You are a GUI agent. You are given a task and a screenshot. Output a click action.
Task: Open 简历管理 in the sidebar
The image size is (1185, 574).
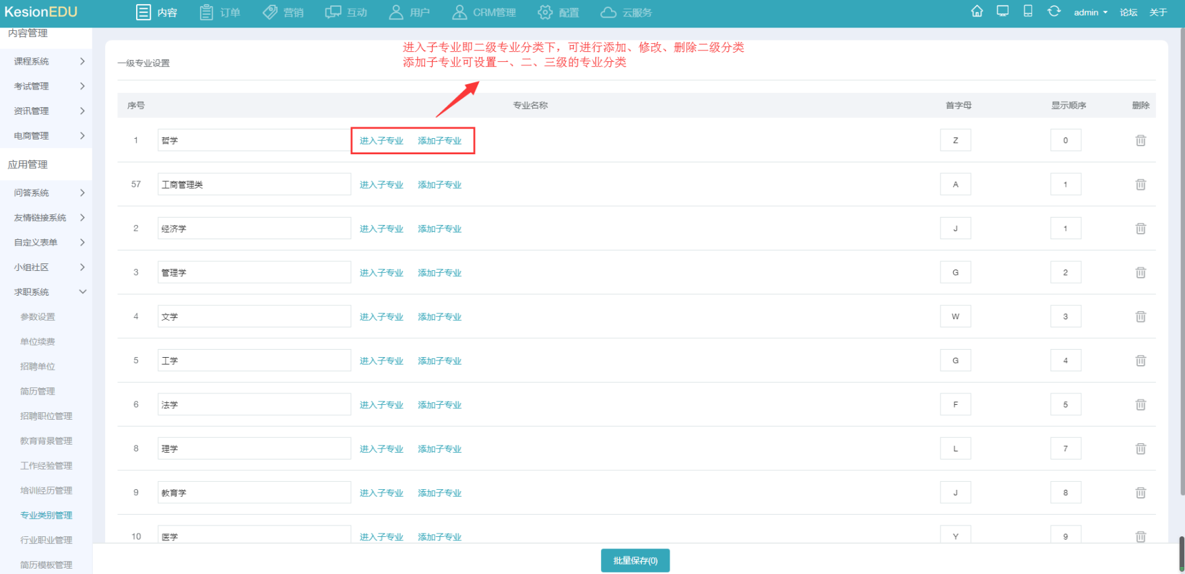coord(38,391)
